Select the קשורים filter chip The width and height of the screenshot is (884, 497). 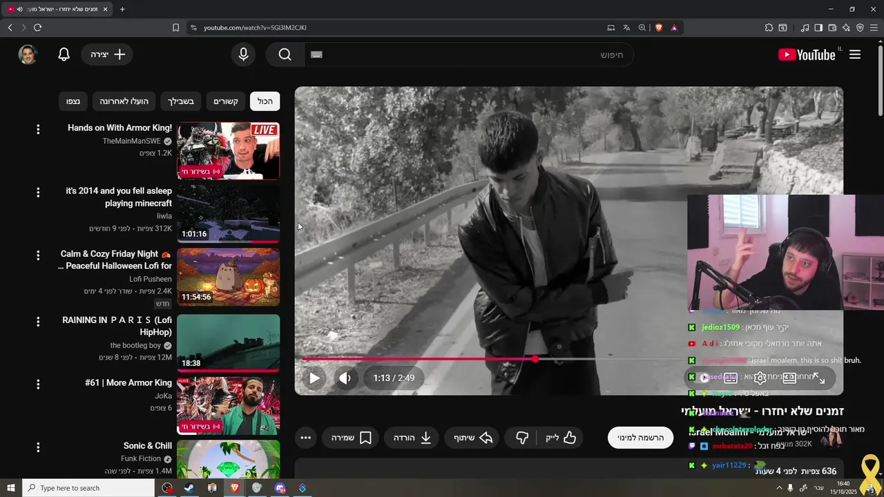click(226, 101)
